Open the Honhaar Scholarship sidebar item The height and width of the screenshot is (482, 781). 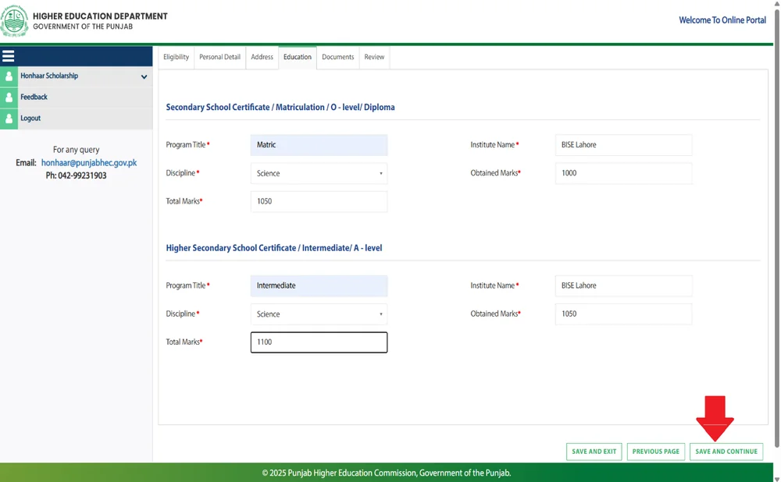coord(77,76)
